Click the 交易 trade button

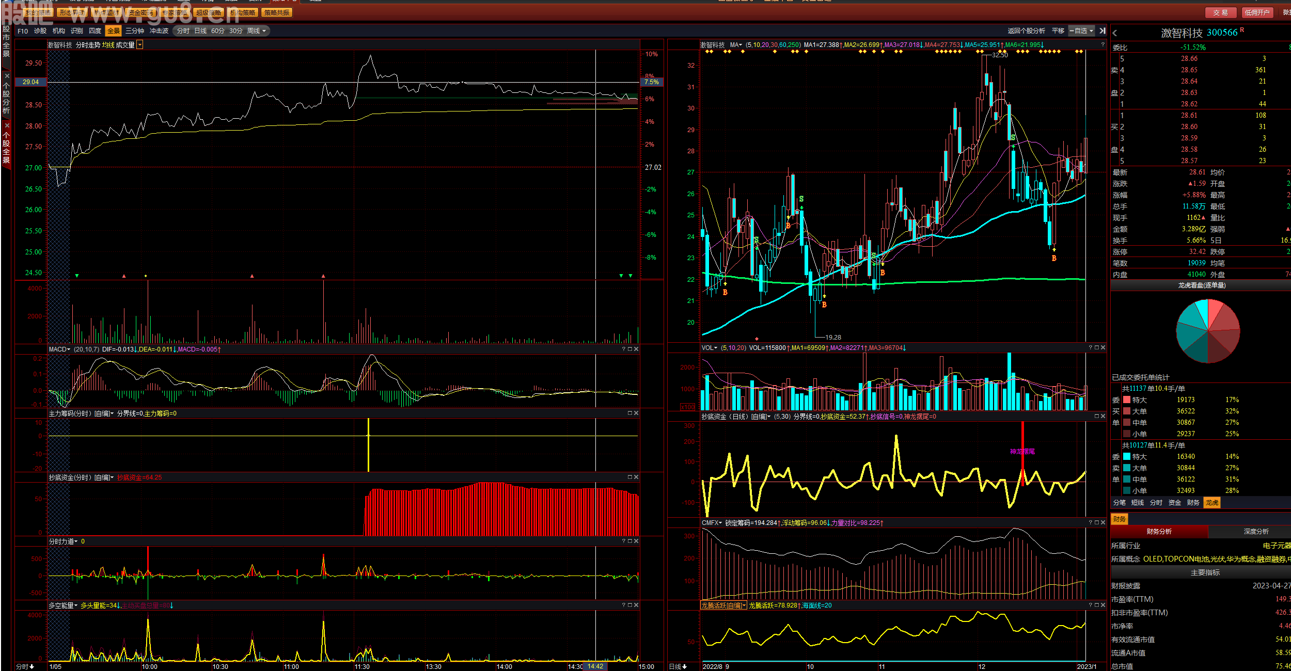pos(1221,12)
